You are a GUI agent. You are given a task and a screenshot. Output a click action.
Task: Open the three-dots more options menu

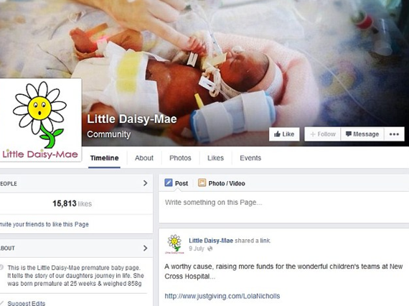point(394,134)
